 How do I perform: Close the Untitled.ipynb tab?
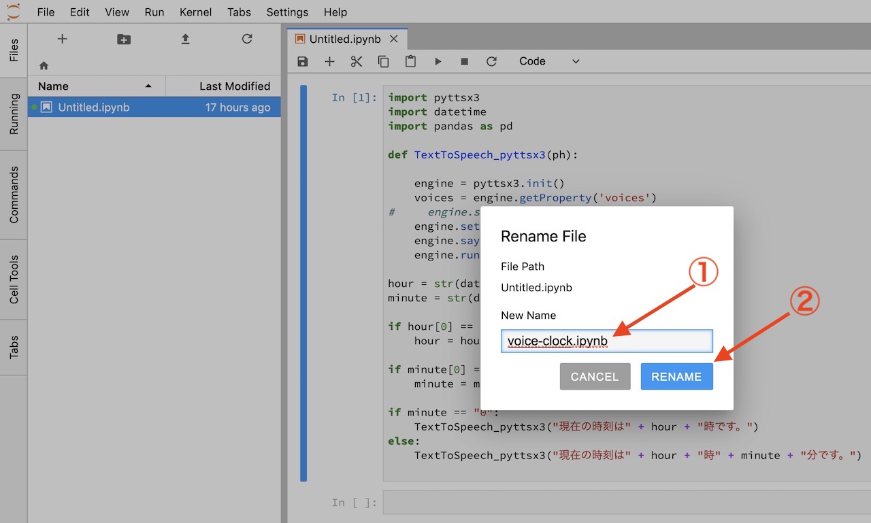pos(395,39)
